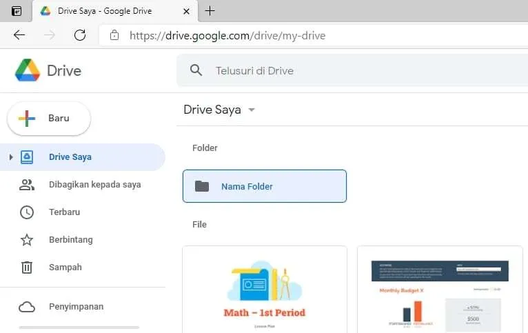Click the padlock site info icon
This screenshot has width=528, height=333.
[x=114, y=34]
